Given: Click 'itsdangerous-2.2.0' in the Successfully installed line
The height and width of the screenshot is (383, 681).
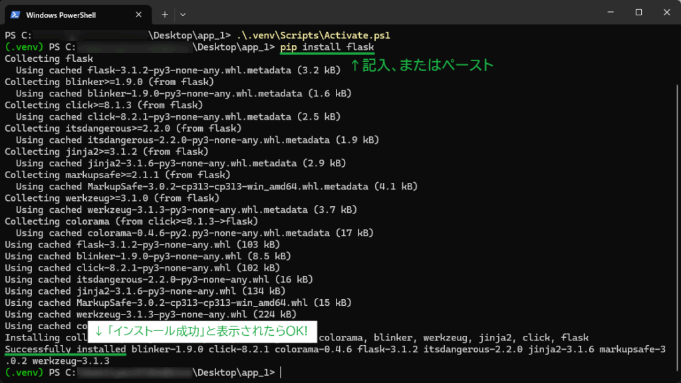Looking at the screenshot, I should click(x=473, y=350).
